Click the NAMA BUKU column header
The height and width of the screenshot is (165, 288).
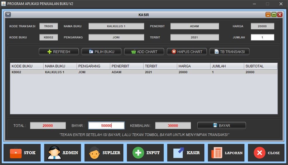click(60, 66)
